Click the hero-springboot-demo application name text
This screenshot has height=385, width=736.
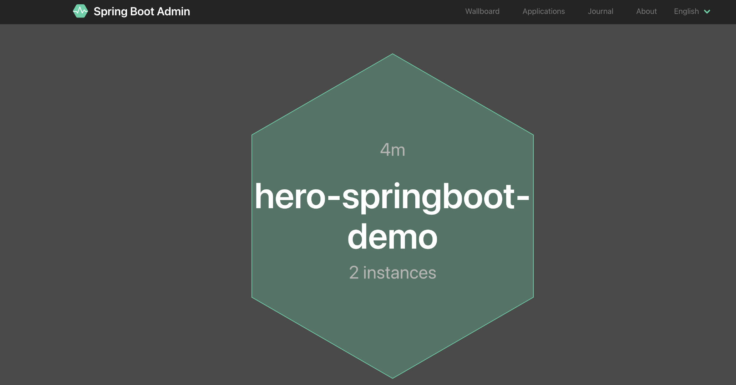392,197
